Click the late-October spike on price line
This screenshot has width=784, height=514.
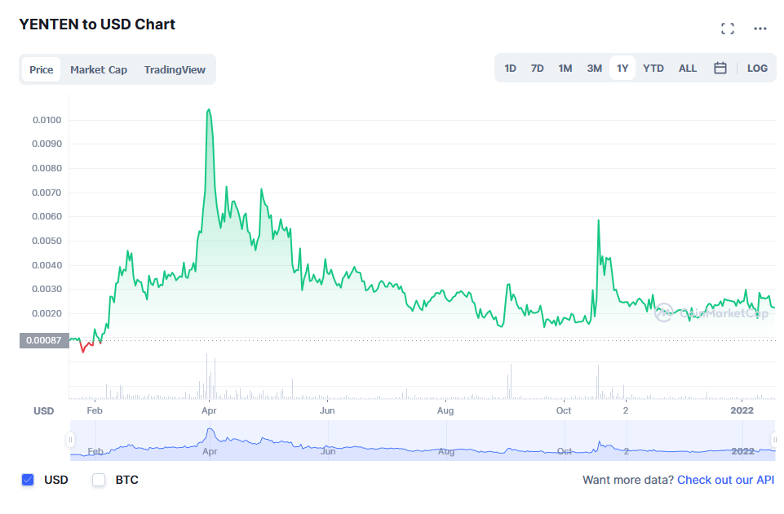(598, 220)
